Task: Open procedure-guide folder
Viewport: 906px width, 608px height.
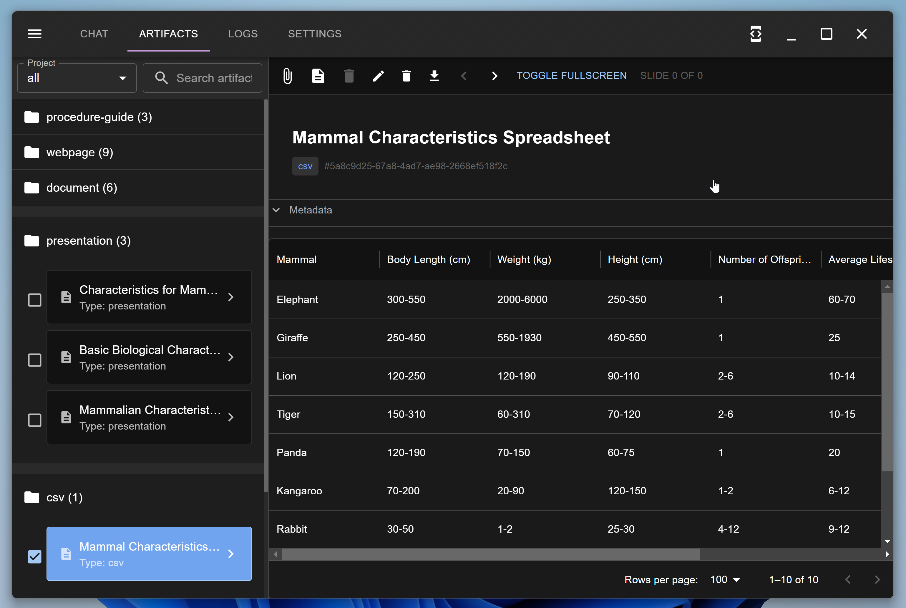Action: click(138, 117)
